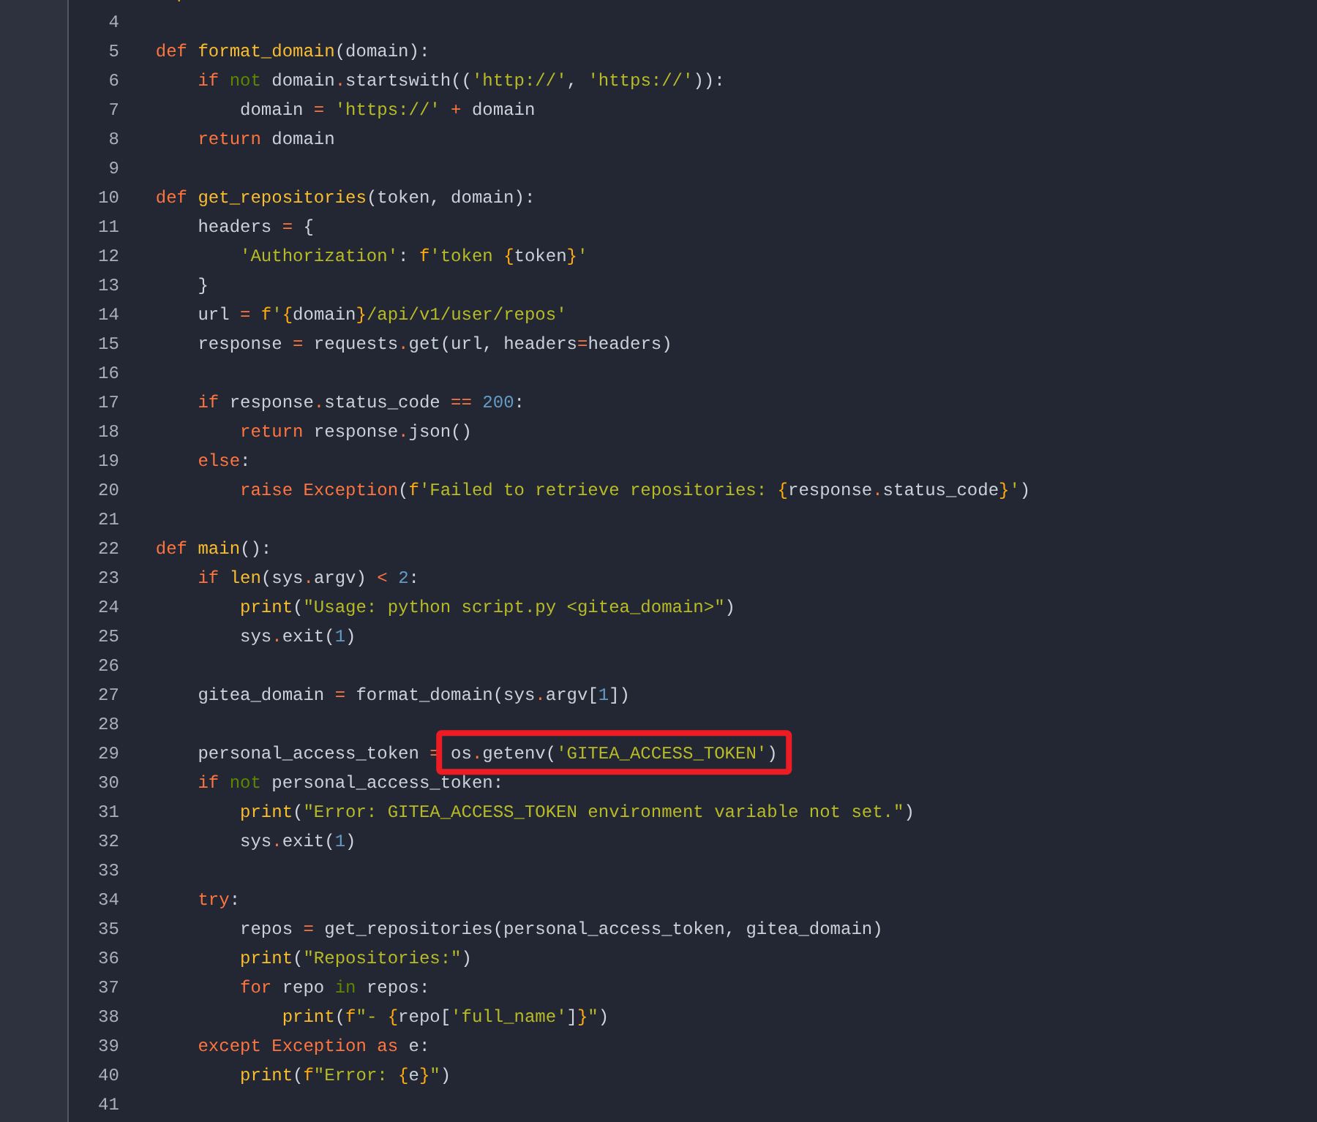The height and width of the screenshot is (1122, 1317).
Task: Click the try keyword on line 34
Action: click(213, 900)
